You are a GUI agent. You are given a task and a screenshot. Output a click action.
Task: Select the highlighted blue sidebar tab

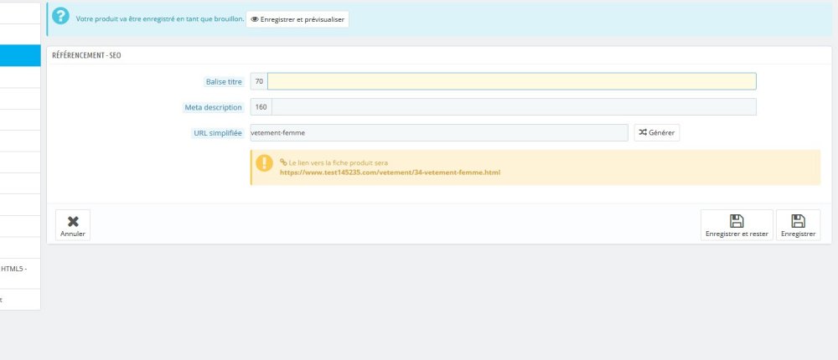(x=20, y=55)
